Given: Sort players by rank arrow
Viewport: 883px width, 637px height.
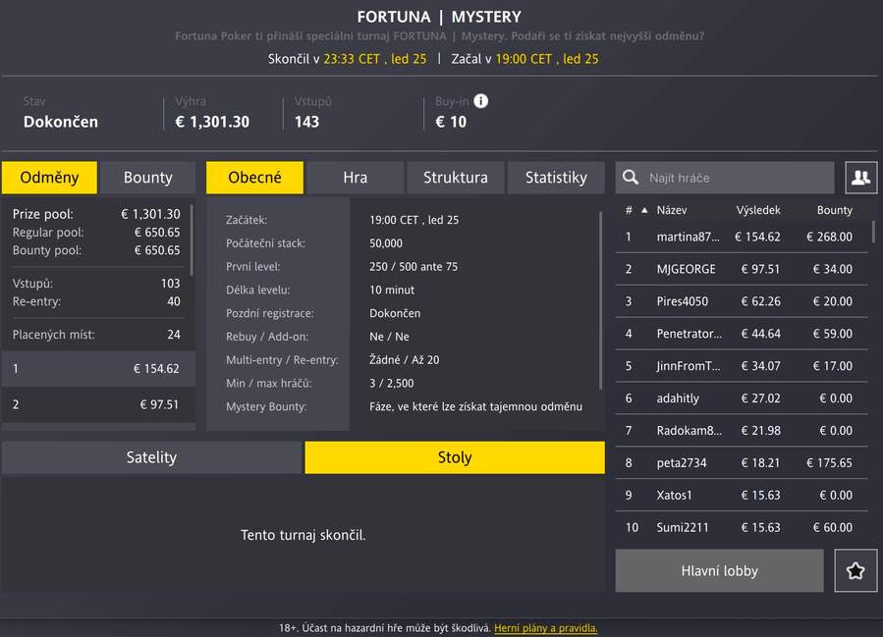Looking at the screenshot, I should coord(644,210).
